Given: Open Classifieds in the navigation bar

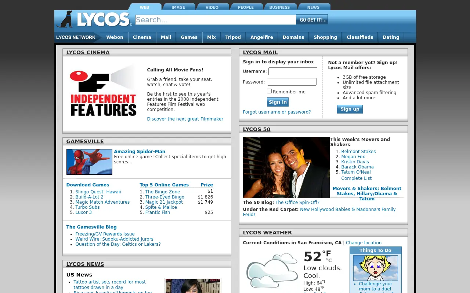Looking at the screenshot, I should pos(360,37).
